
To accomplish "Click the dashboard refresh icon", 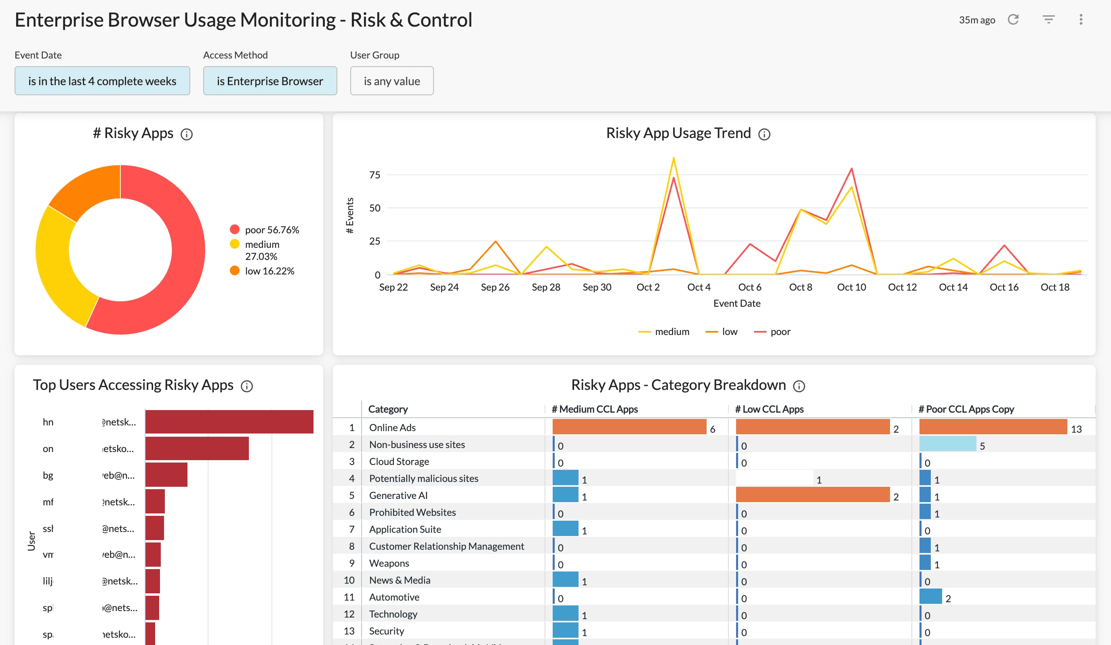I will click(x=1013, y=19).
